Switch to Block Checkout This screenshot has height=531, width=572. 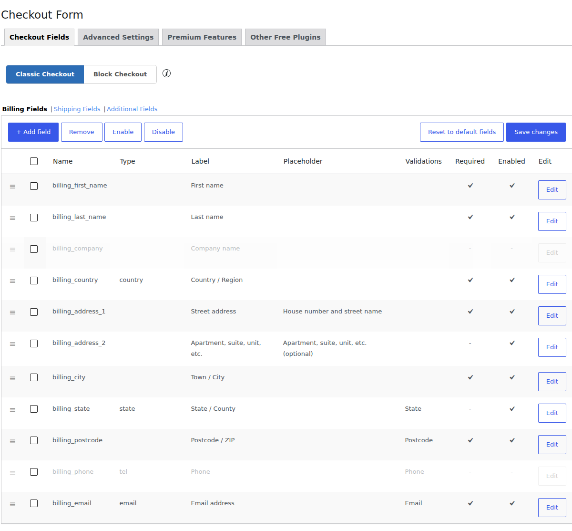[x=120, y=74]
